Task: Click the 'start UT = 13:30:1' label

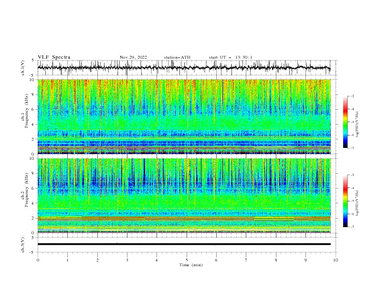Action: pyautogui.click(x=231, y=57)
